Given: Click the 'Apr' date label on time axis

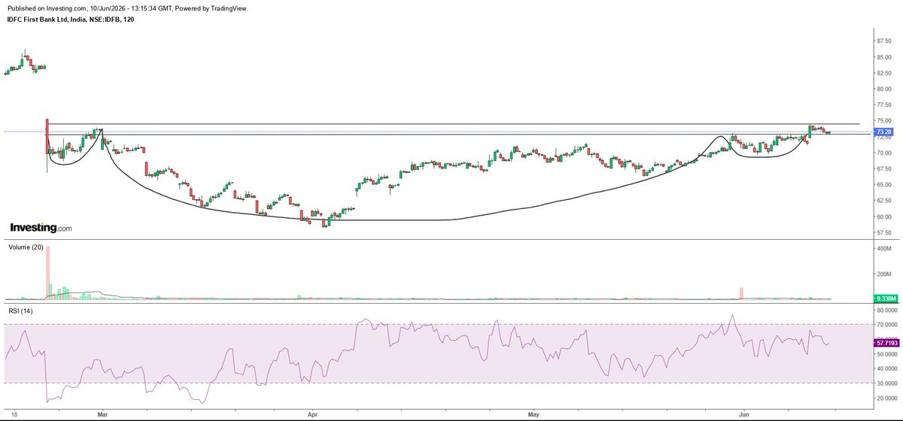Looking at the screenshot, I should (x=311, y=413).
